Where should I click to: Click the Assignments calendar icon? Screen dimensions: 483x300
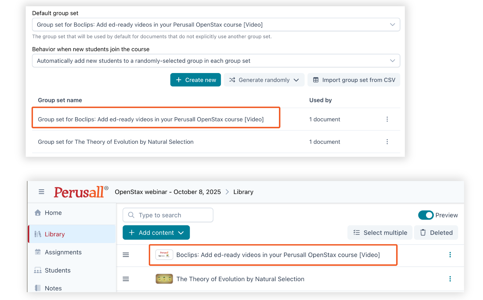[38, 252]
